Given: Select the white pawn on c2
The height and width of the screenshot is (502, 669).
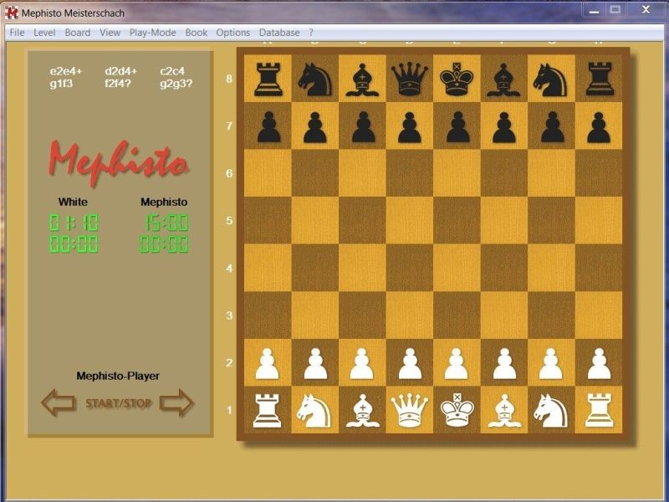Looking at the screenshot, I should pyautogui.click(x=362, y=364).
